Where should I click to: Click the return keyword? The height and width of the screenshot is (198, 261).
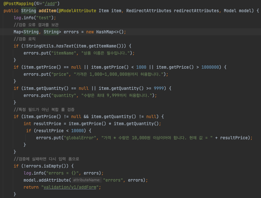tap(31, 187)
